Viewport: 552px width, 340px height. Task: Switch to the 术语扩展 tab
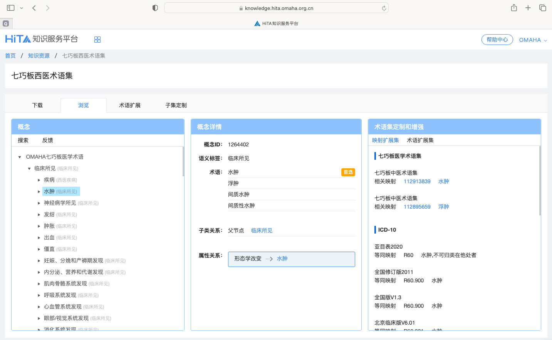point(130,105)
